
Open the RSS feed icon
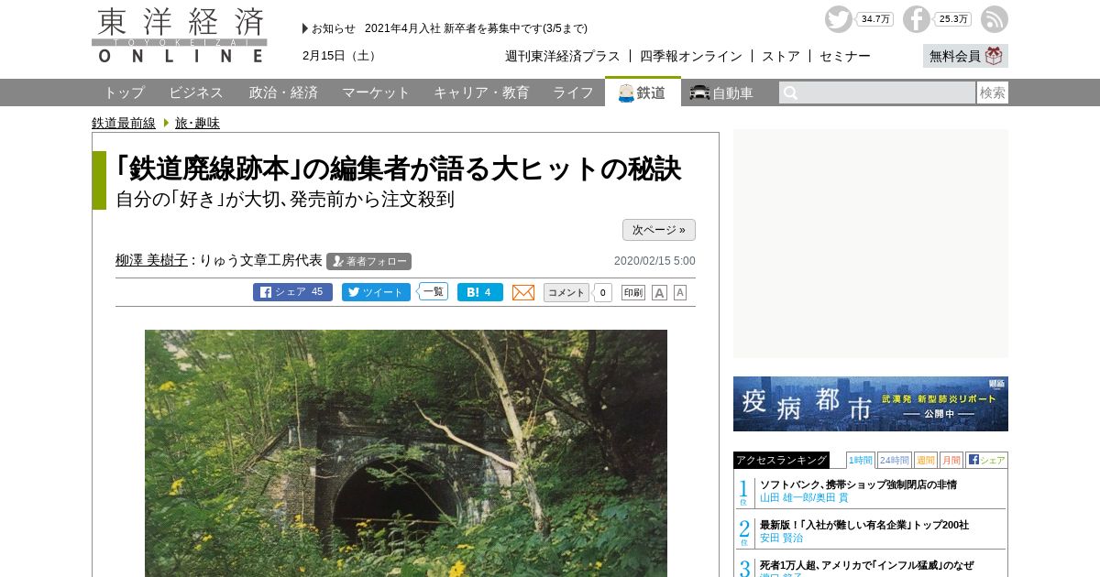994,19
